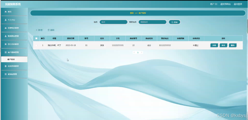Focus the 姓名 search input

113,22
